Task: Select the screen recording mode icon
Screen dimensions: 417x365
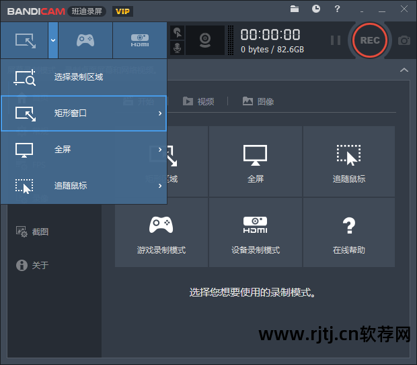Action: point(25,40)
